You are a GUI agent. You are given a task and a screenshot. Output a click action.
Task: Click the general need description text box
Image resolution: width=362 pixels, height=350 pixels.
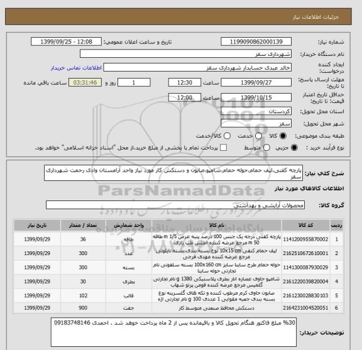[x=173, y=173]
